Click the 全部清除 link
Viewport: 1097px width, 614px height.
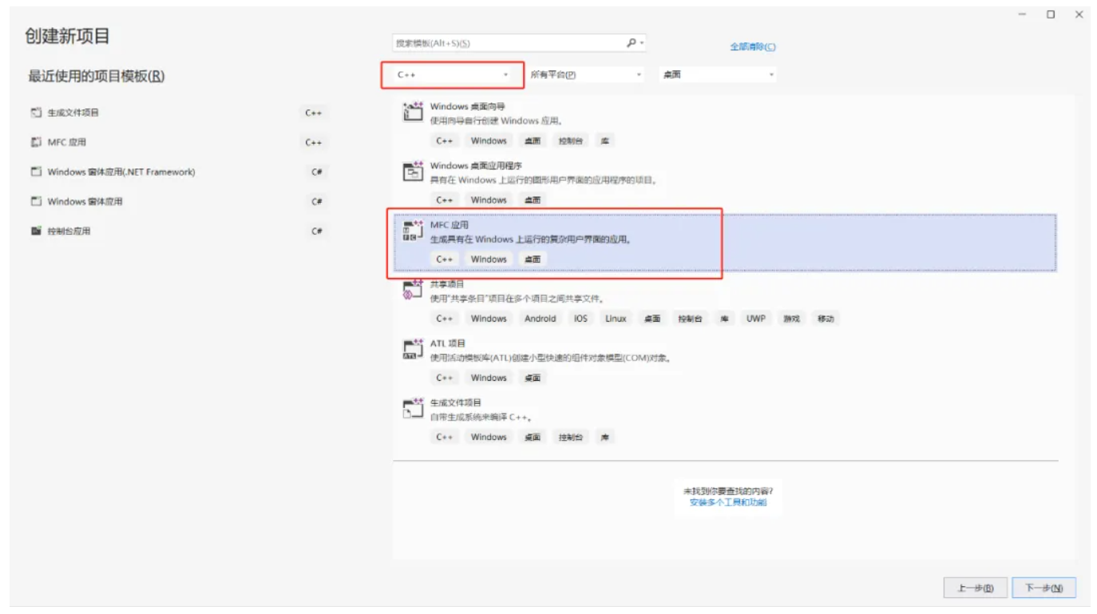(x=752, y=47)
